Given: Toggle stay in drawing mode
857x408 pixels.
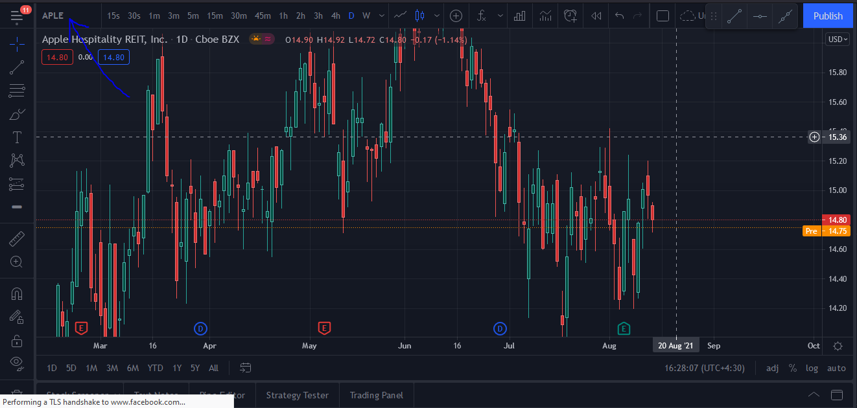Looking at the screenshot, I should [17, 317].
